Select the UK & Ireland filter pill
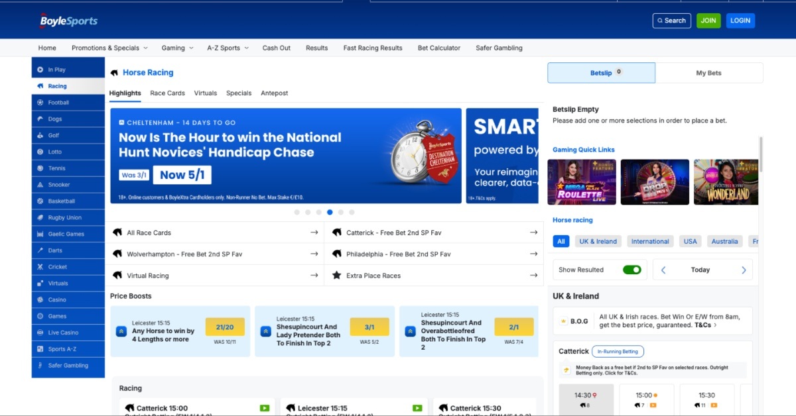Image resolution: width=796 pixels, height=416 pixels. click(598, 241)
